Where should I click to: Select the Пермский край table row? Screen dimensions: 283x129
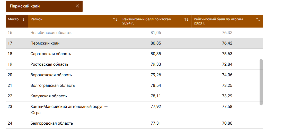(45, 43)
